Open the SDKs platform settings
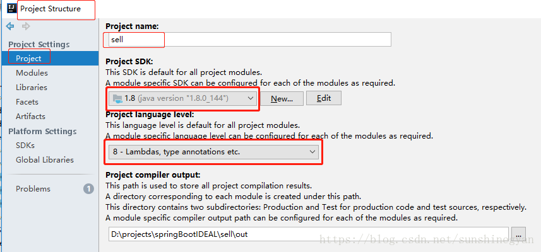The height and width of the screenshot is (252, 541). (25, 146)
